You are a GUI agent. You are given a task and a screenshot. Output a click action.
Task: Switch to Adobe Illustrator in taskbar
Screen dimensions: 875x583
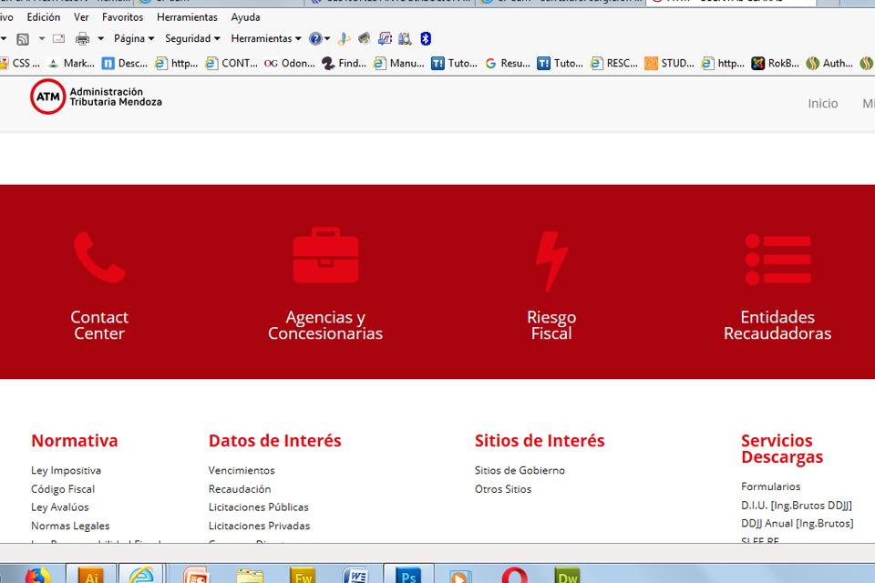(91, 575)
